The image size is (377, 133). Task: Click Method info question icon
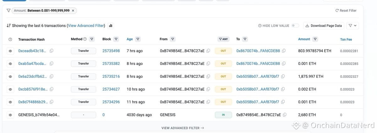[x=85, y=39]
